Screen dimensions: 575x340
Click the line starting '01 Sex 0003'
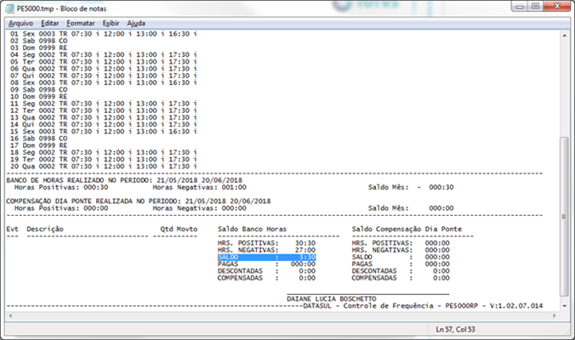(104, 34)
